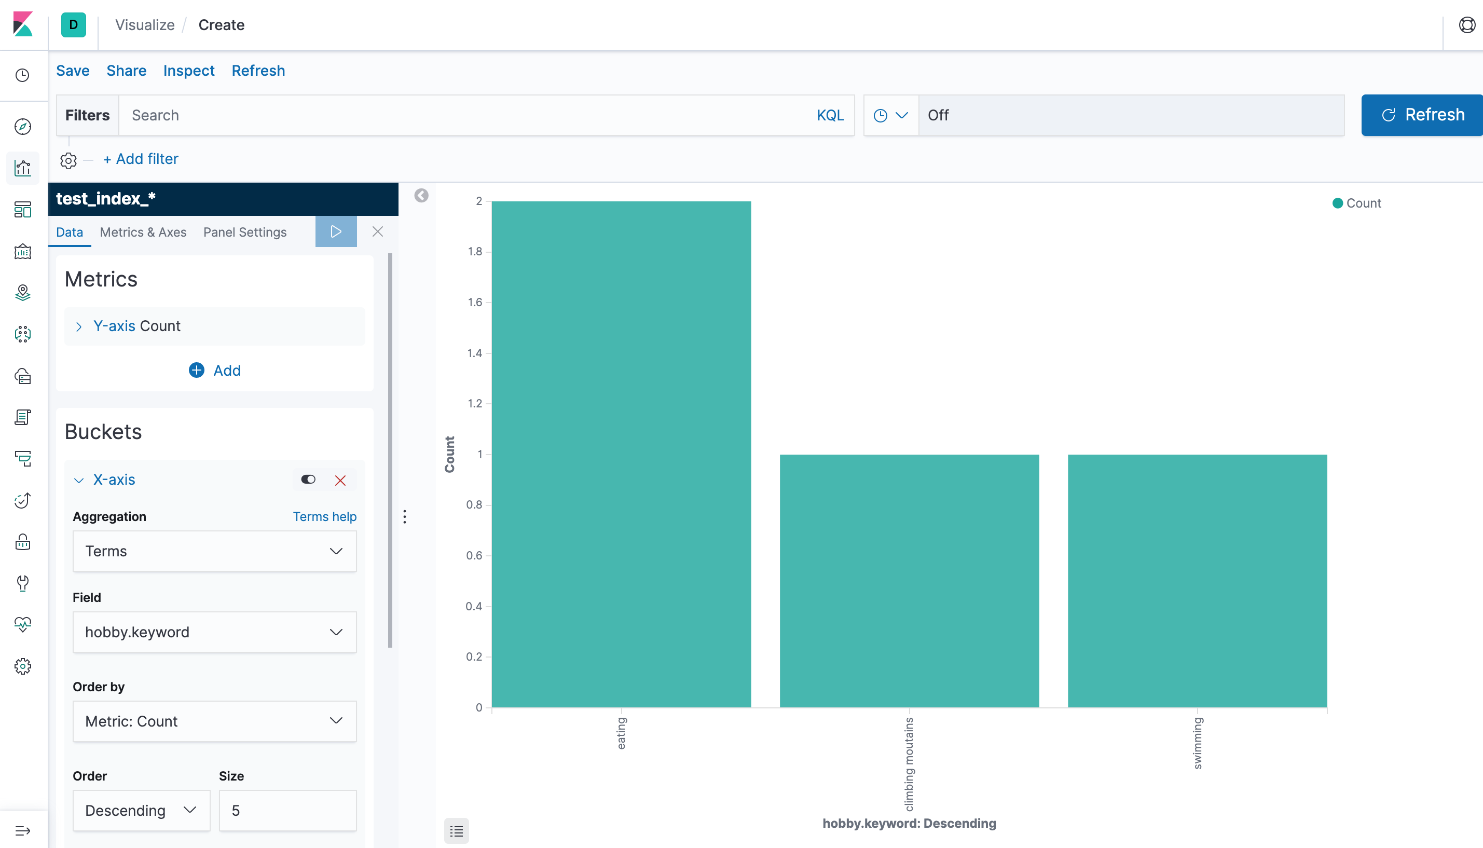
Task: Open Dashboard icon in left sidebar
Action: 23,210
